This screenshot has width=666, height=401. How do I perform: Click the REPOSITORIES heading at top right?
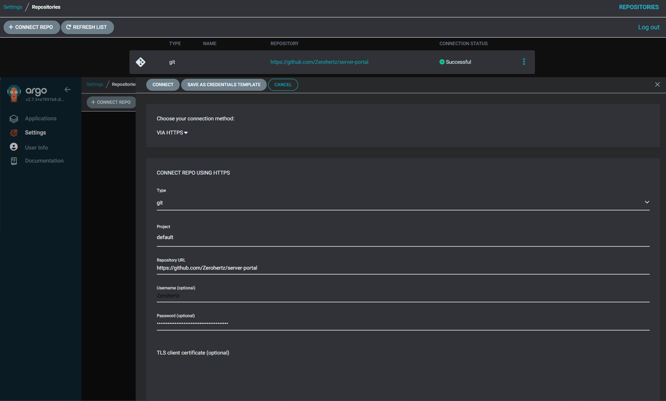639,7
